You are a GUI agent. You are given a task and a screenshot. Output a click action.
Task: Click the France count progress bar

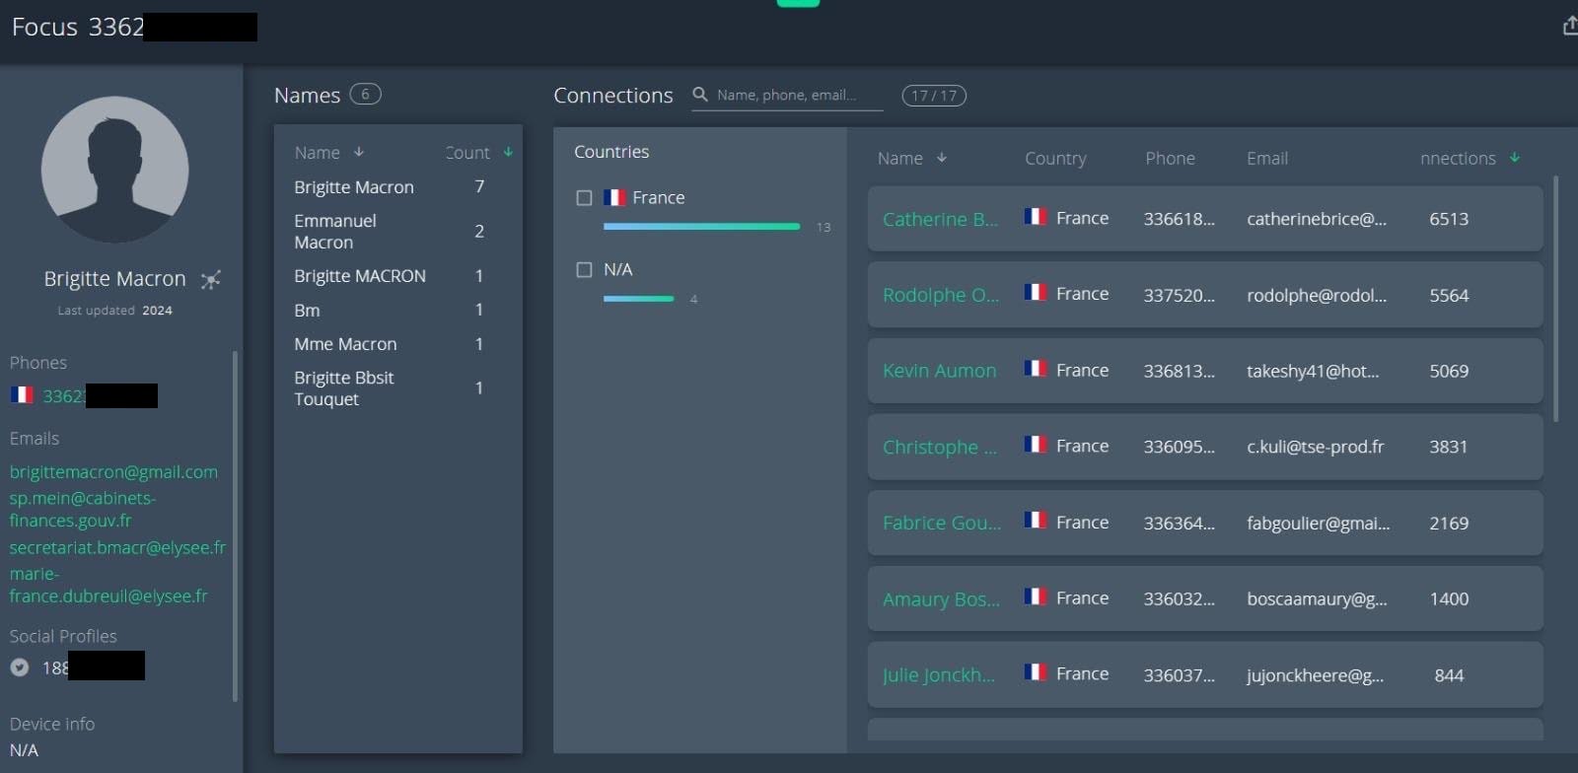(701, 227)
